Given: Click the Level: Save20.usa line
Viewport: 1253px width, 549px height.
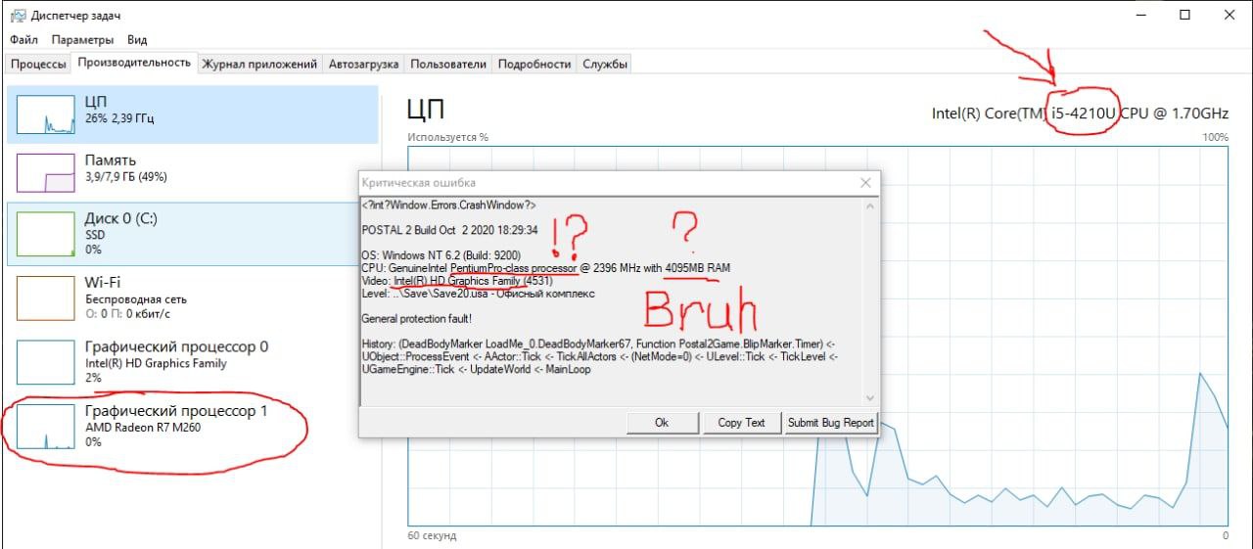Looking at the screenshot, I should pyautogui.click(x=478, y=293).
